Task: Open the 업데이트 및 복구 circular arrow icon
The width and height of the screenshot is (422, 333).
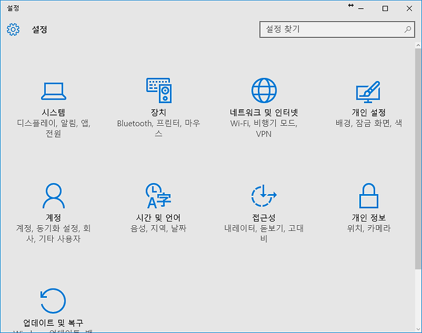Action: pos(53,301)
